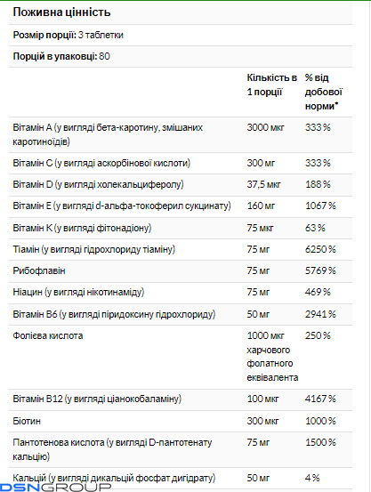
Task: Select the Фолієва кислота row label
Action: pyautogui.click(x=48, y=335)
